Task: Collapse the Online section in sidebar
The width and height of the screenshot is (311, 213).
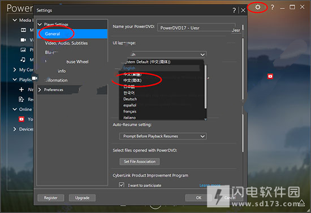Action: click(15, 109)
